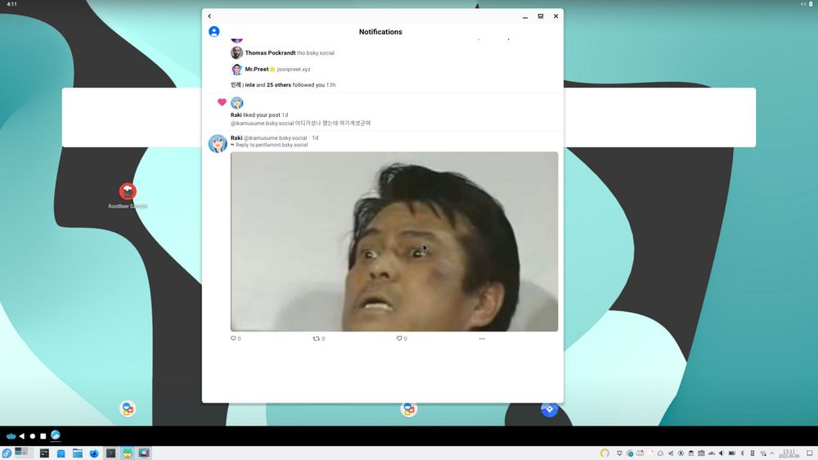Click '@ikamusume.bsky.social' handle in Raki's reply header

[x=275, y=138]
